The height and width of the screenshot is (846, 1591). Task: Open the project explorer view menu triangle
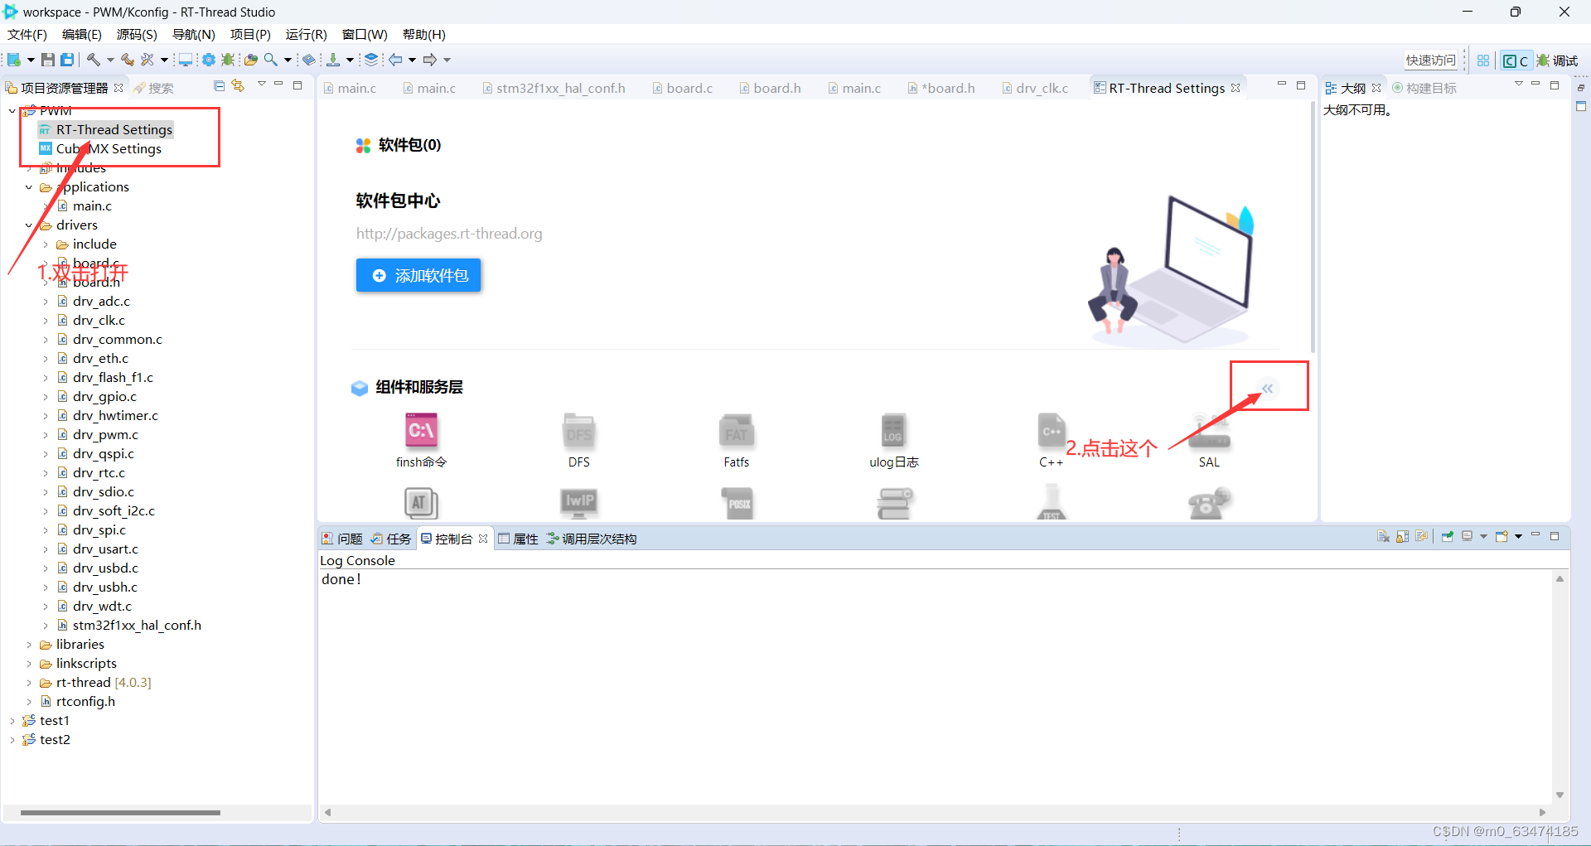[x=262, y=85]
